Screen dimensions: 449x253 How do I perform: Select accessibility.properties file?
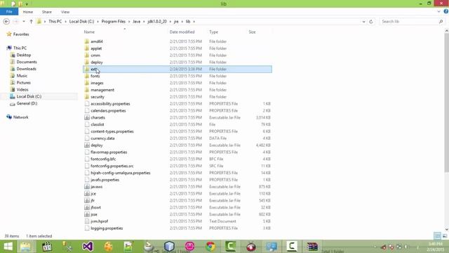coord(110,103)
